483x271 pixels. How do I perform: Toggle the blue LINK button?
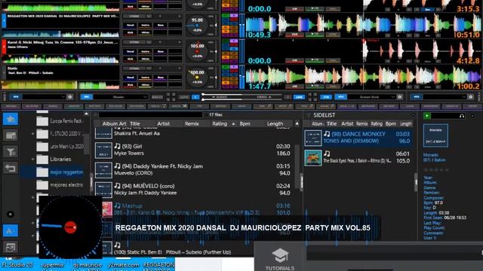(299, 97)
